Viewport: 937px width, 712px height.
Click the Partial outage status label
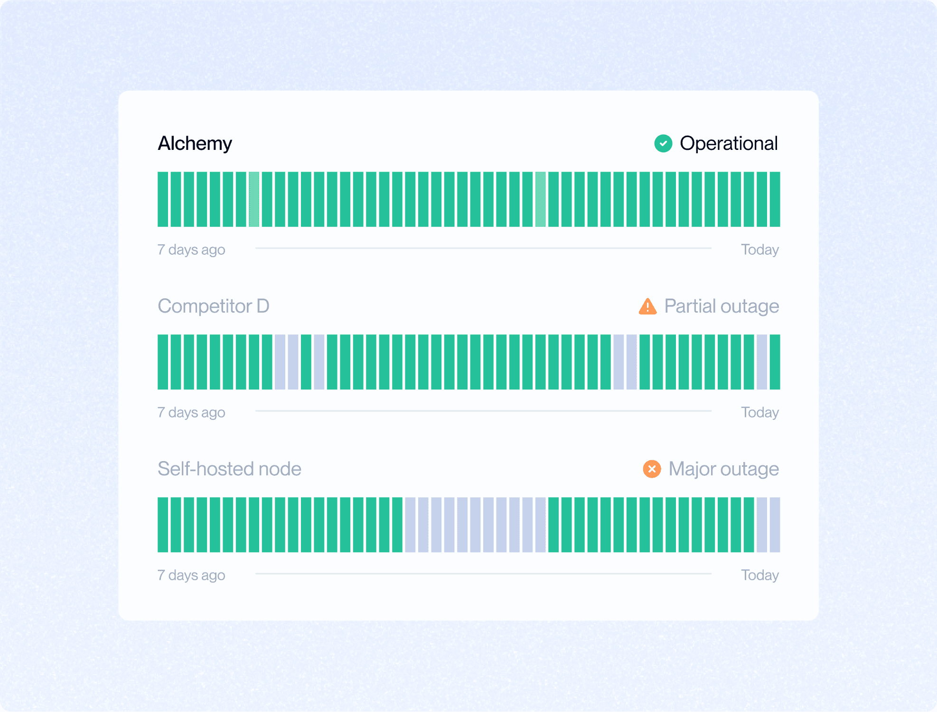click(x=721, y=306)
